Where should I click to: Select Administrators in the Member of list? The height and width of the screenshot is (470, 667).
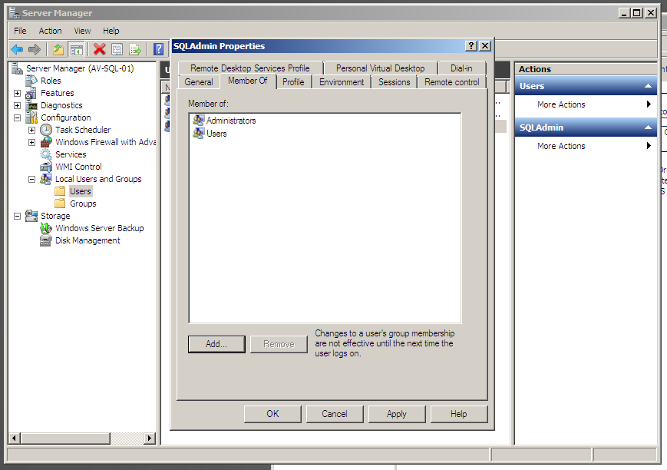coord(231,121)
